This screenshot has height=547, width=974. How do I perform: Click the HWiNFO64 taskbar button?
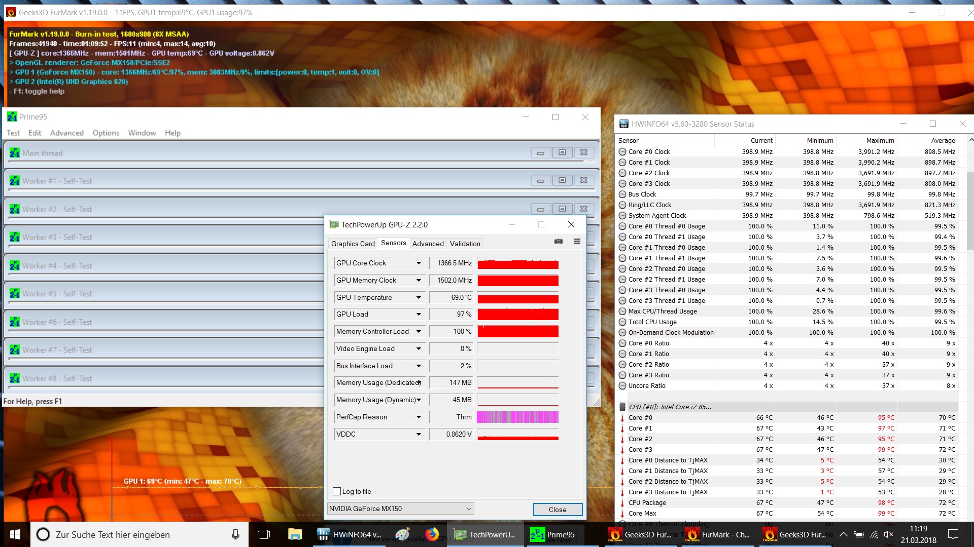tap(350, 534)
